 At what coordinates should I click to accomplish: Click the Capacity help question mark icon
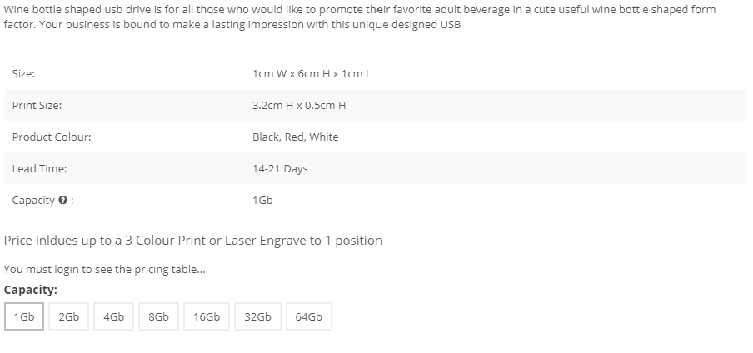(62, 201)
